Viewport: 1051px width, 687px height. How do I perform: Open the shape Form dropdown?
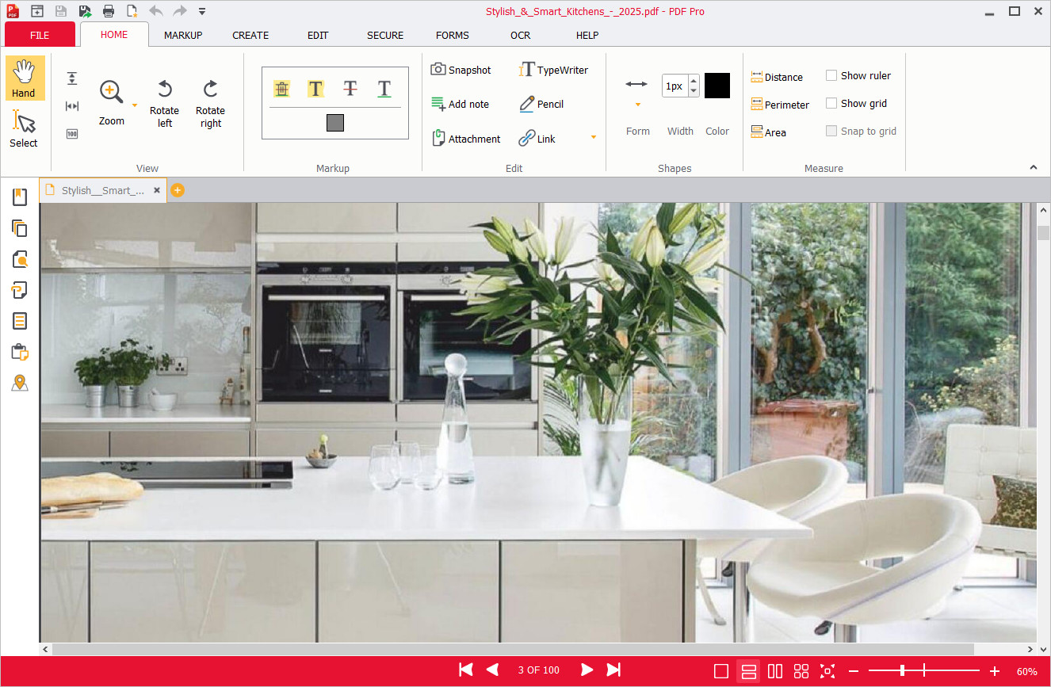tap(637, 105)
